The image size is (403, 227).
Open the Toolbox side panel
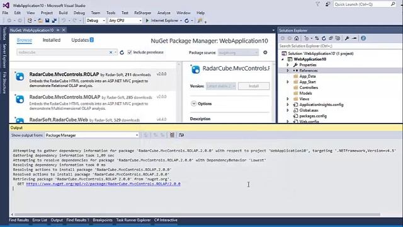click(x=4, y=33)
